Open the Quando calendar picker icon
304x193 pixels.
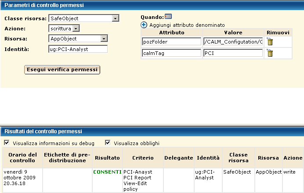coord(168,17)
